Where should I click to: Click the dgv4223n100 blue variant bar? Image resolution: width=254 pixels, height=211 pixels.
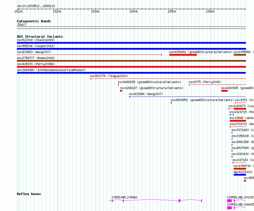240,175
